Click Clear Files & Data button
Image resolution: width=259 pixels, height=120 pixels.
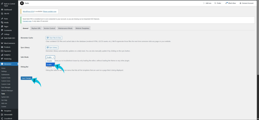54,38
